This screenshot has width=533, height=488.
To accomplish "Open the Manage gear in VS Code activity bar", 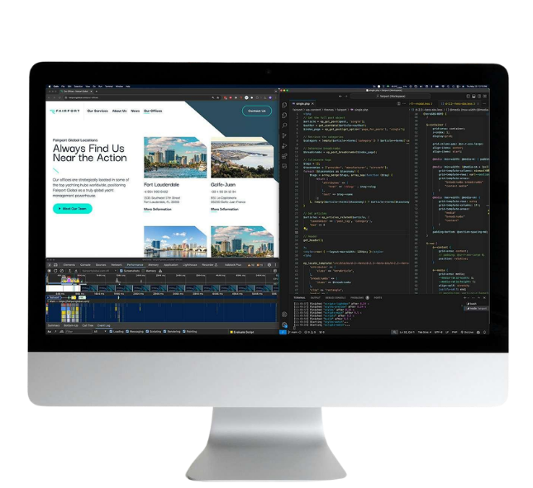I will click(284, 325).
